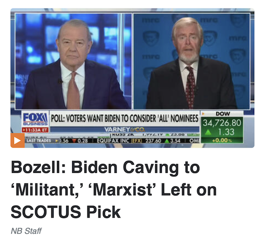Click the arrow next to LAST TRADES
Image resolution: width=266 pixels, height=247 pixels.
tap(57, 141)
